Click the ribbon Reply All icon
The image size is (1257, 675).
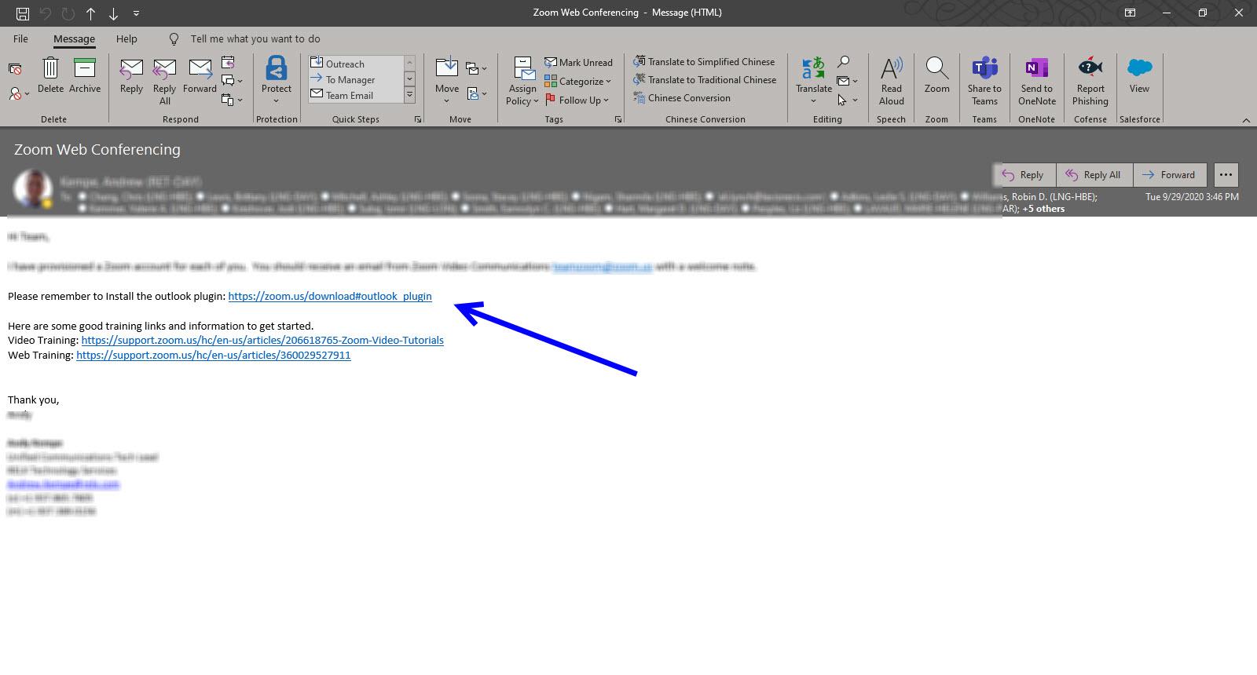[x=164, y=82]
